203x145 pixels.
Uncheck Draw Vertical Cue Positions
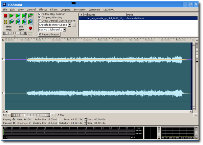tap(40, 21)
